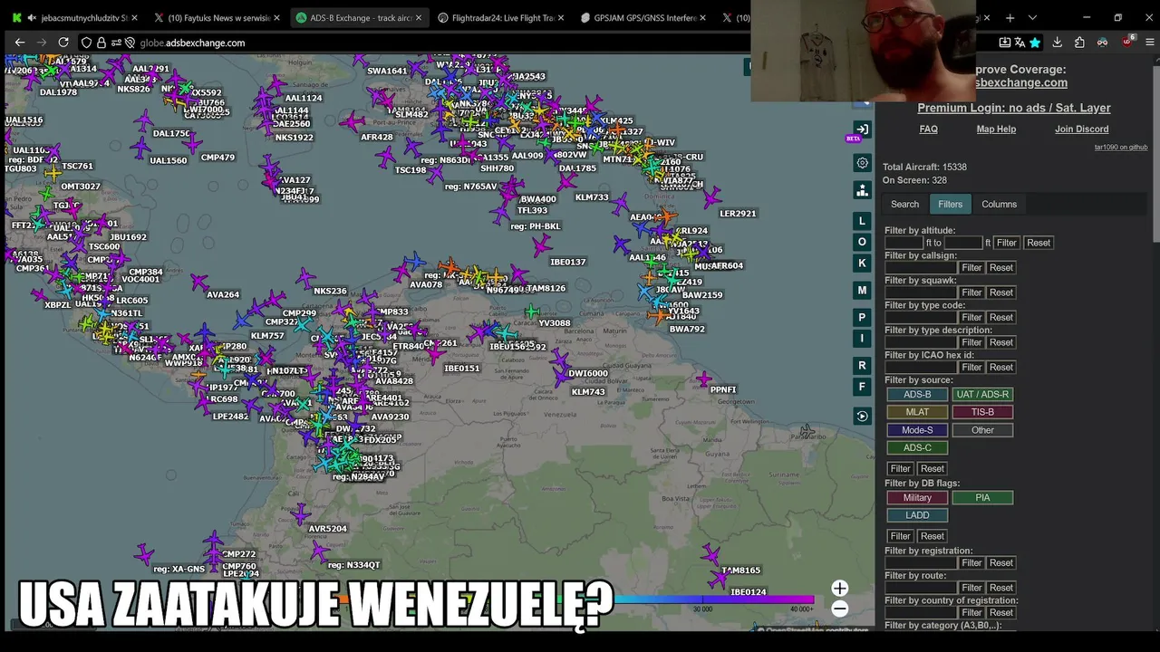Click the replay history button on map
The image size is (1160, 652).
[x=862, y=417]
